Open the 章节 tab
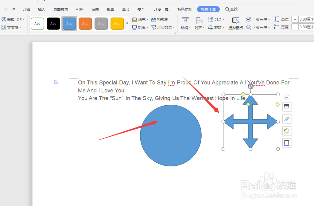 [x=126, y=9]
